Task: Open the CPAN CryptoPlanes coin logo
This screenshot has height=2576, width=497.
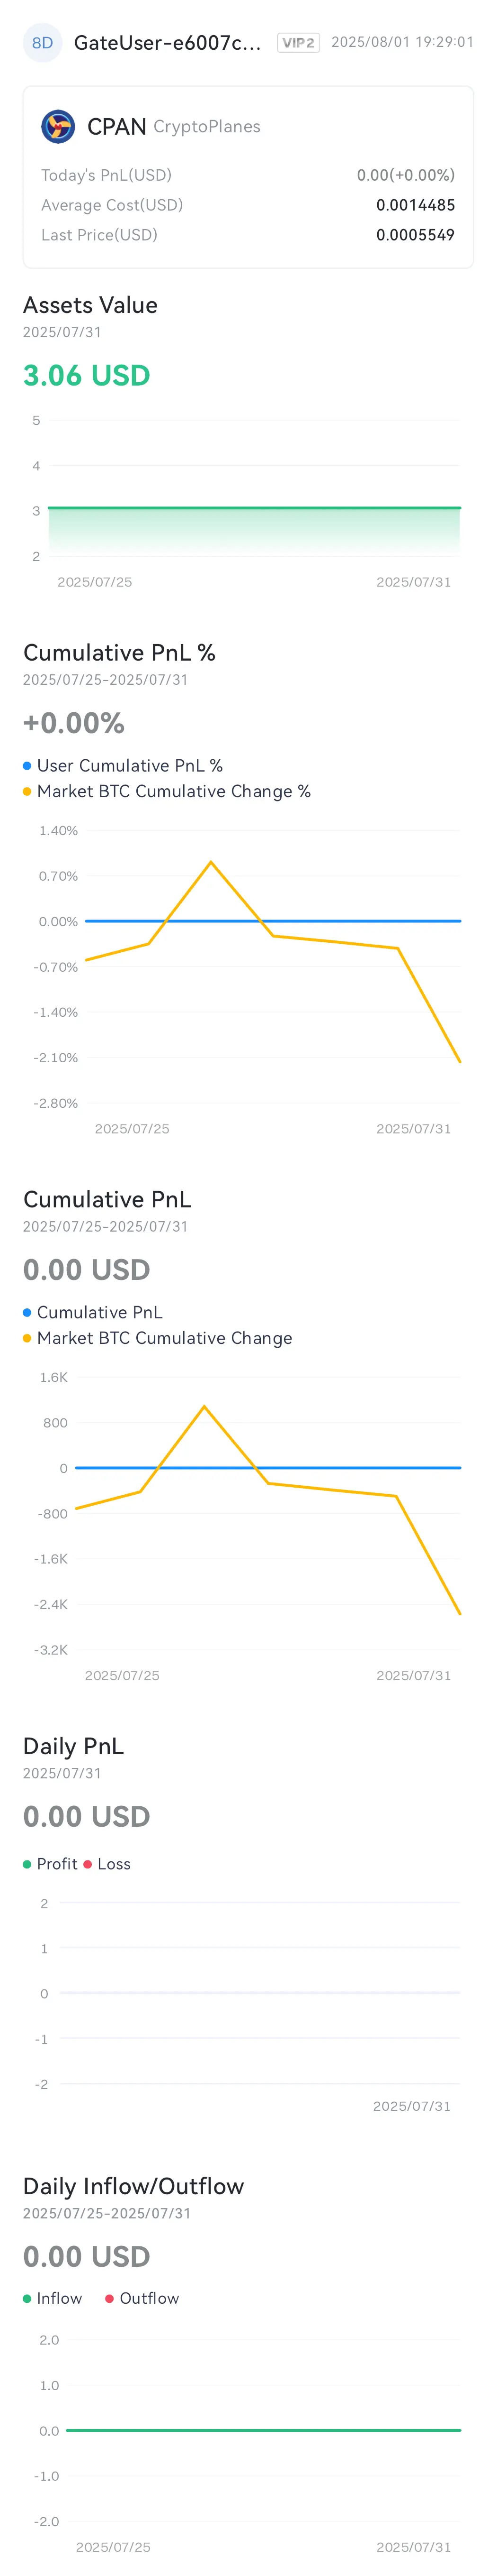Action: 58,126
